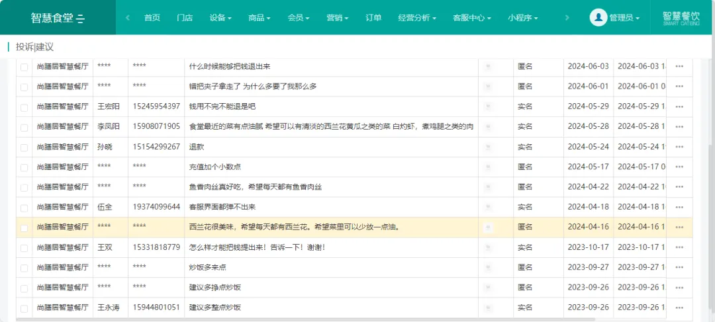
Task: Check the box for 错把夹子拿走了 row
Action: 24,87
